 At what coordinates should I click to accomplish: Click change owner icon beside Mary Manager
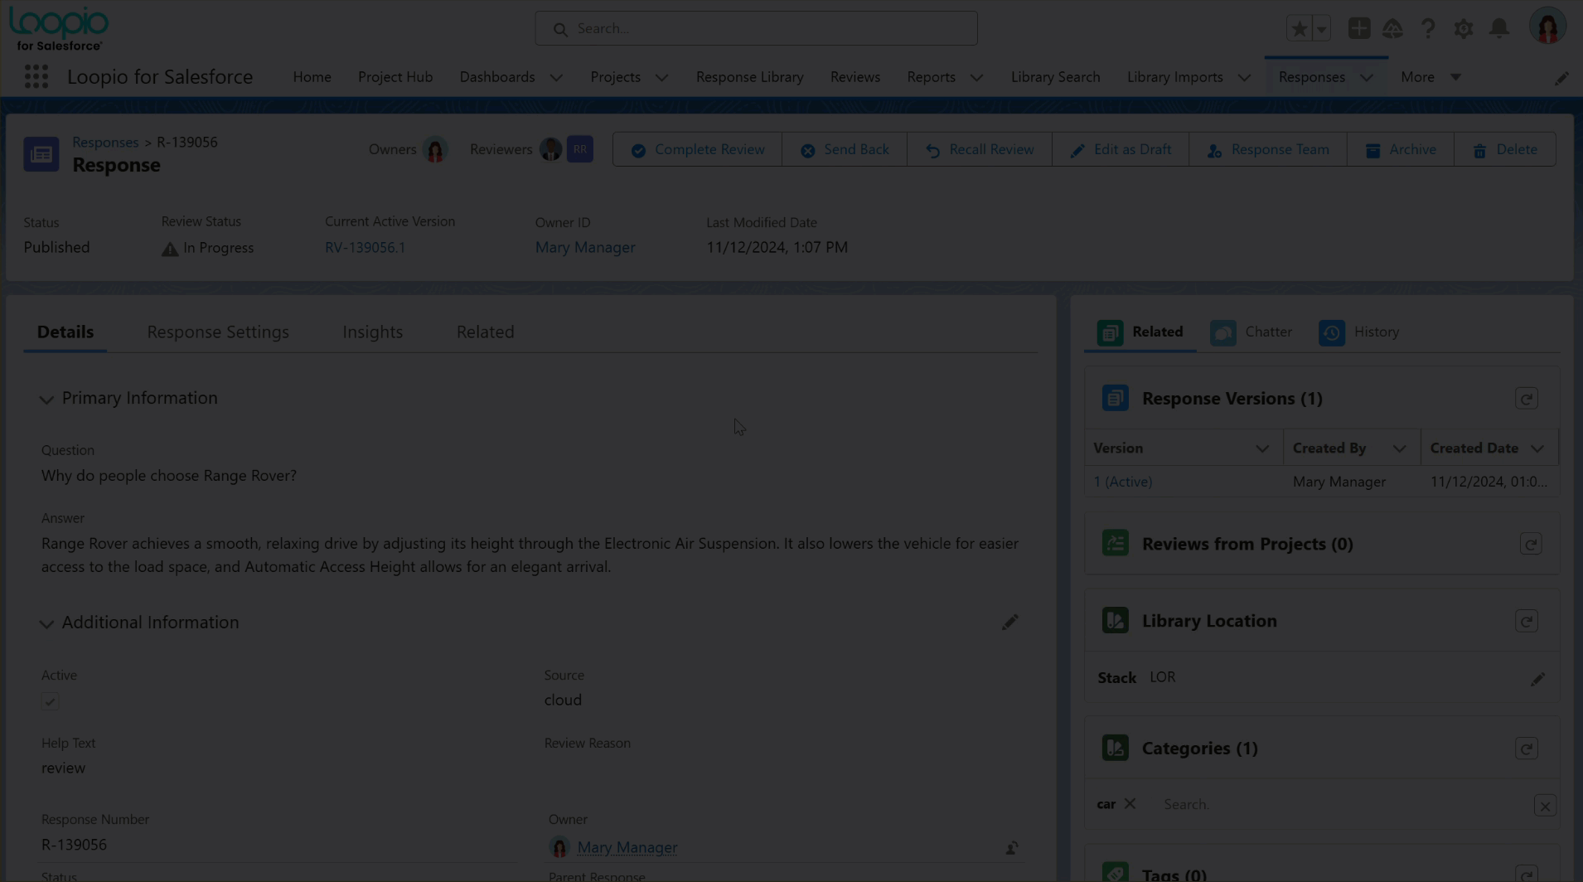(x=1012, y=848)
